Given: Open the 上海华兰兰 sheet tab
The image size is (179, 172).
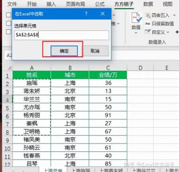Looking at the screenshot, I should (144, 170).
